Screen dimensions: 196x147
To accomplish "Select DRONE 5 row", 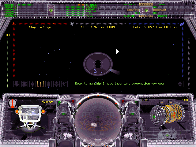I will click(x=11, y=13).
